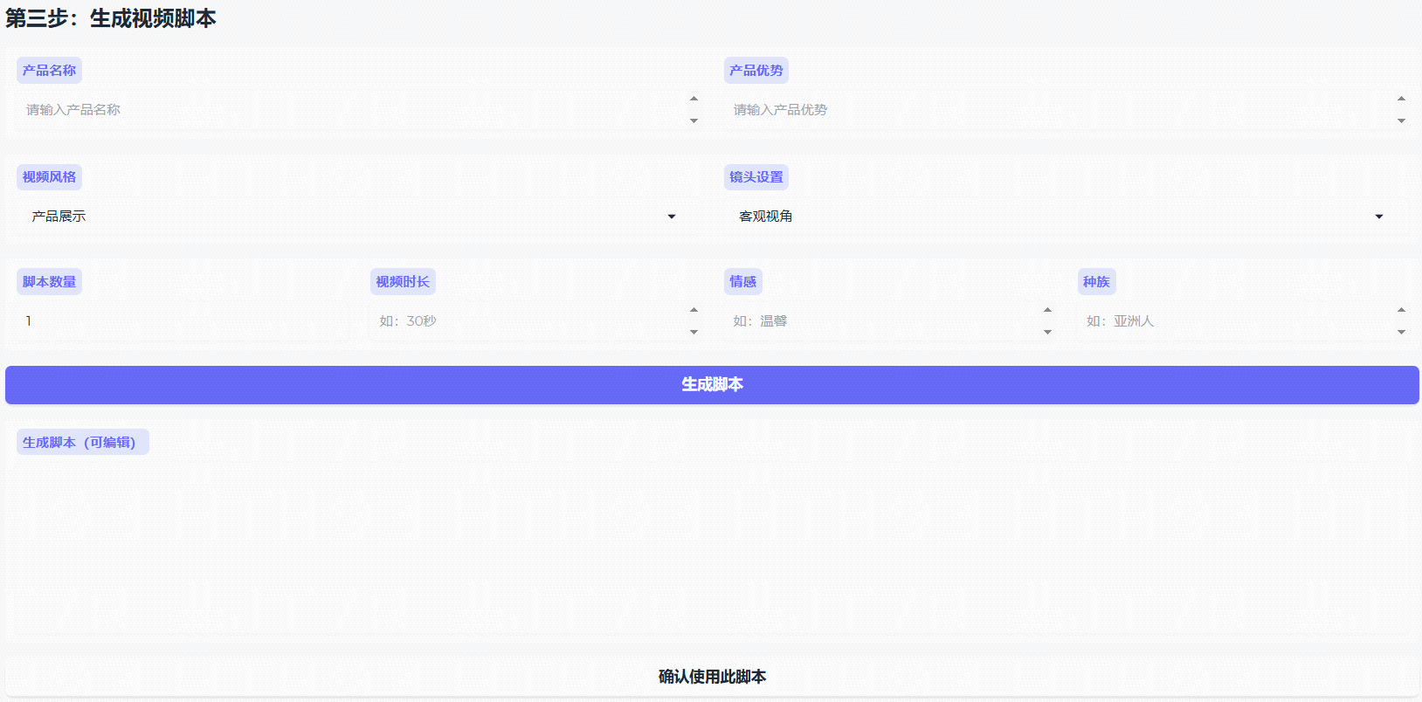Click the down arrow in 产品名称 field
The height and width of the screenshot is (702, 1422).
tap(694, 121)
